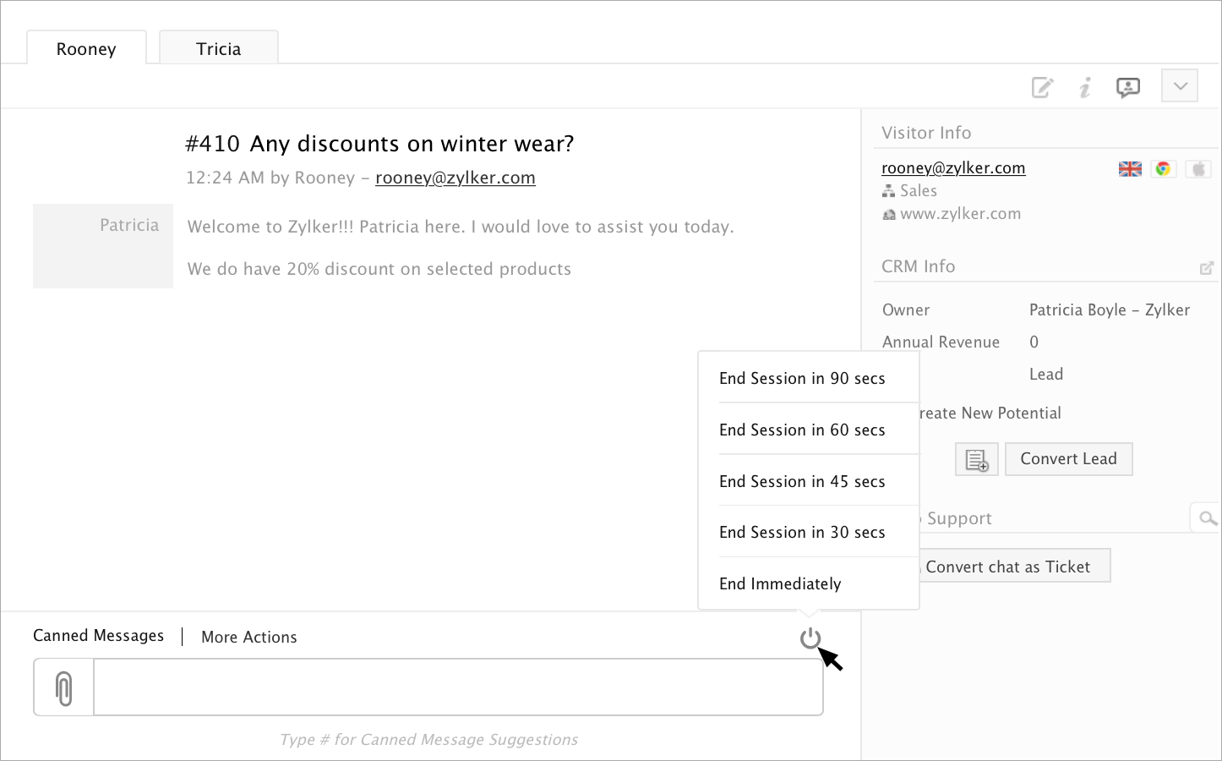The width and height of the screenshot is (1222, 761).
Task: Open CRM Info external link icon
Action: (x=1207, y=268)
